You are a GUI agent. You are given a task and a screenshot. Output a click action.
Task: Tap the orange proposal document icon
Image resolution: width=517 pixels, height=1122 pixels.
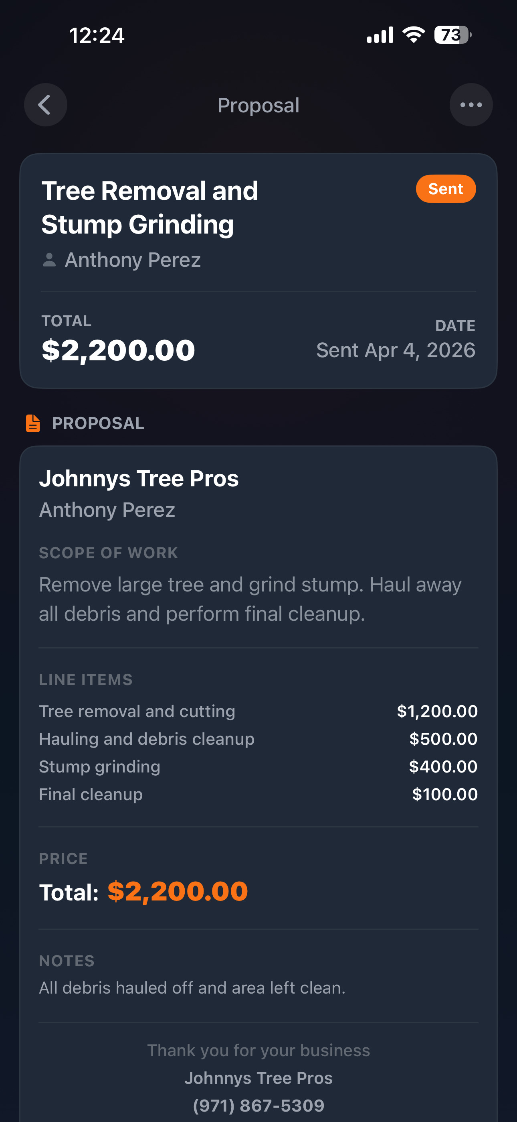pos(33,423)
